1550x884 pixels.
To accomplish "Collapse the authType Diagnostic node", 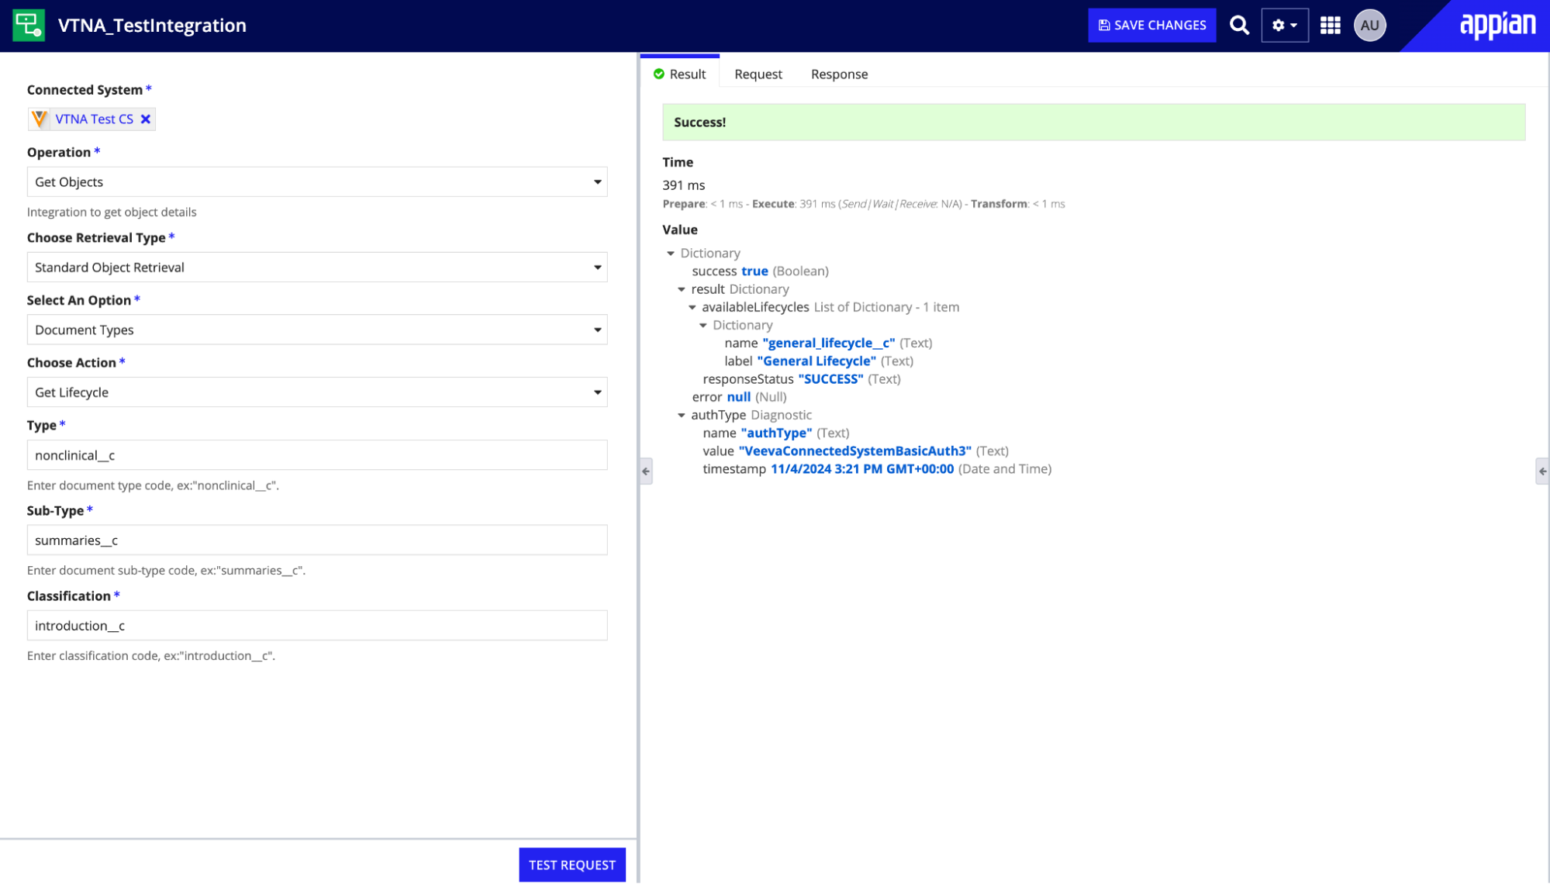I will point(682,416).
